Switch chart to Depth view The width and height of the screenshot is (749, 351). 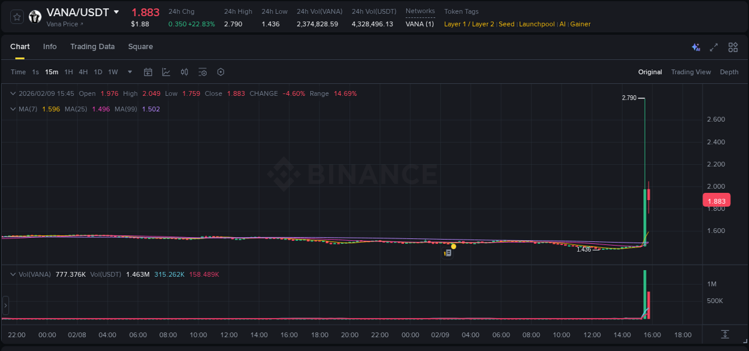[729, 71]
